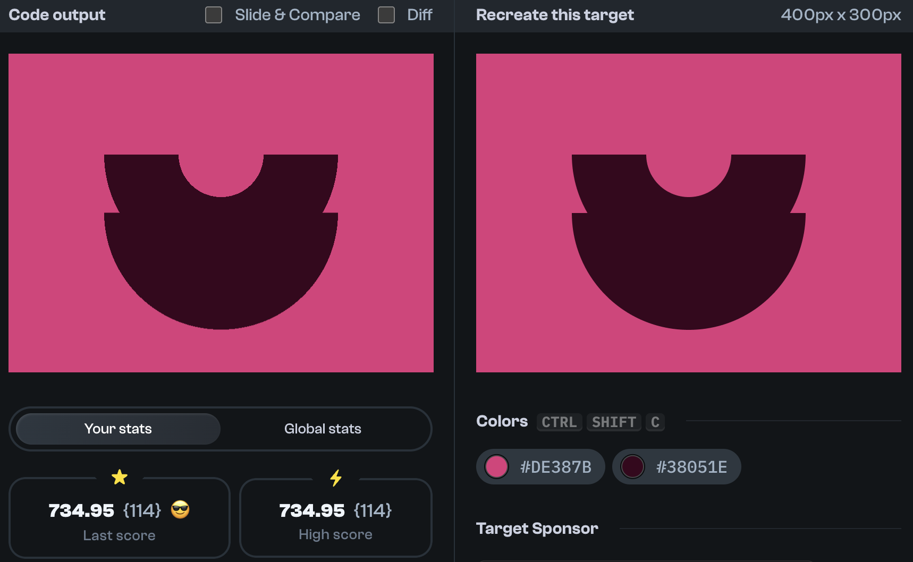Image resolution: width=913 pixels, height=562 pixels.
Task: Click the High score label
Action: tap(335, 534)
